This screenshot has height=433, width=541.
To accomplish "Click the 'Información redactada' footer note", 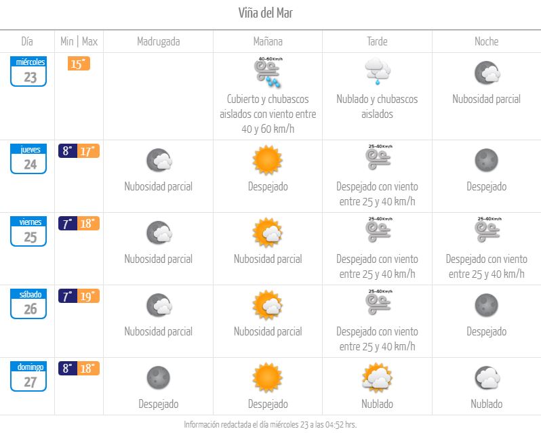I will point(270,424).
